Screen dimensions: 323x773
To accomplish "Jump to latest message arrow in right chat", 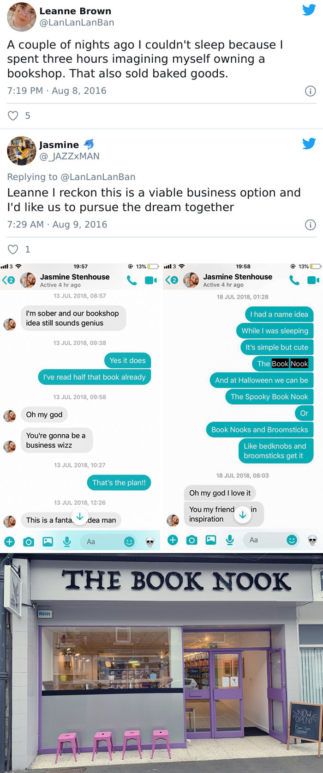I will pos(243,515).
